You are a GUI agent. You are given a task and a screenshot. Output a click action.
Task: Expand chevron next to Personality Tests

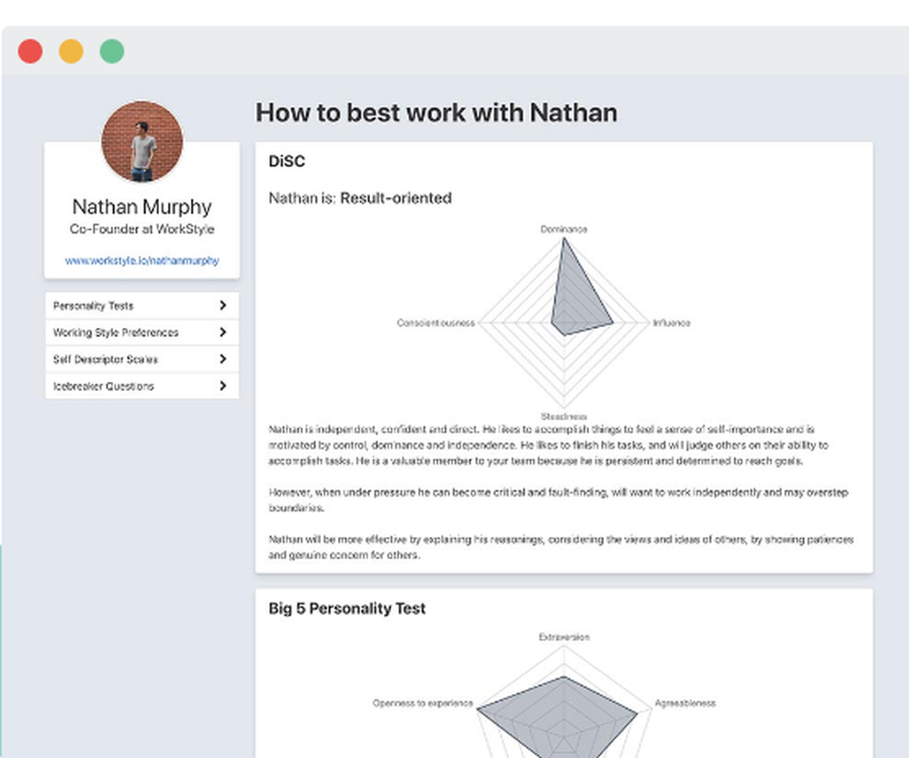pos(223,305)
